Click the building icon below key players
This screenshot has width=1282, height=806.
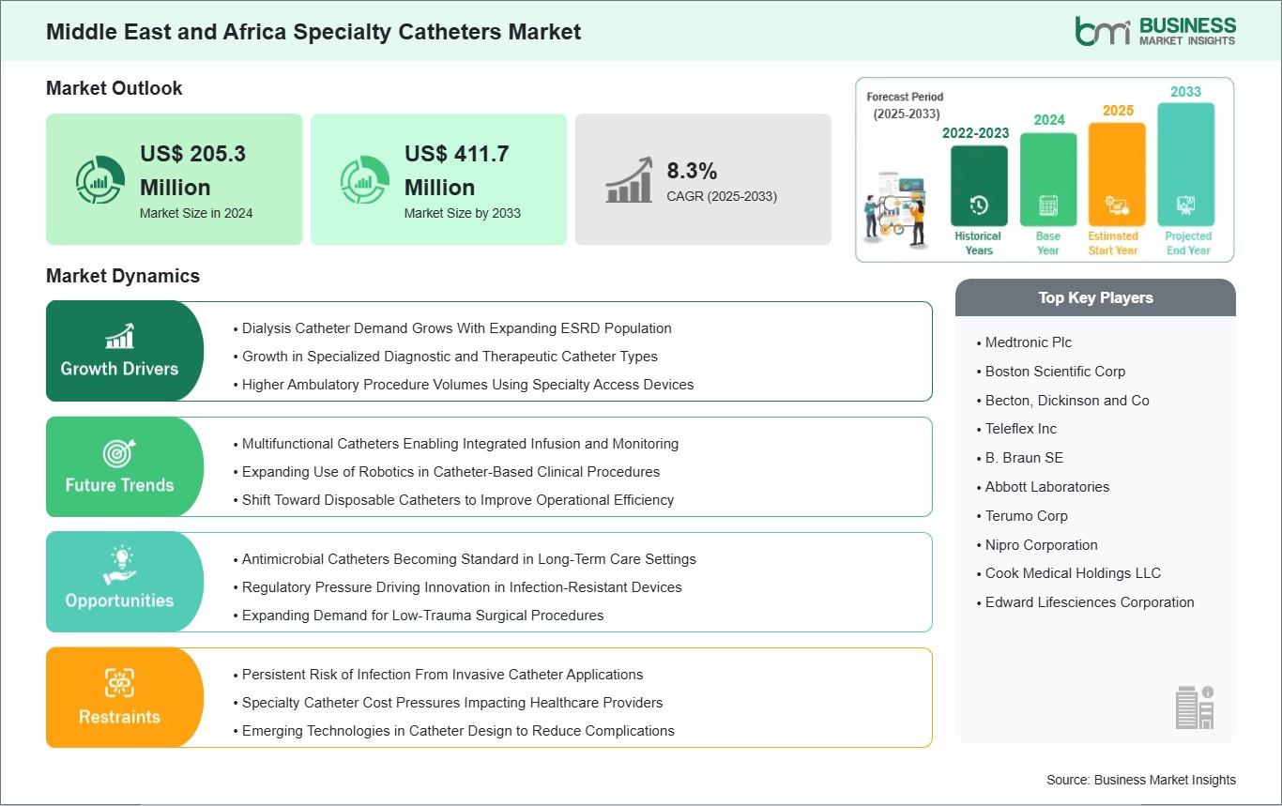[1195, 707]
